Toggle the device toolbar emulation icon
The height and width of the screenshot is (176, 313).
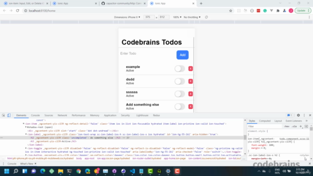9,115
